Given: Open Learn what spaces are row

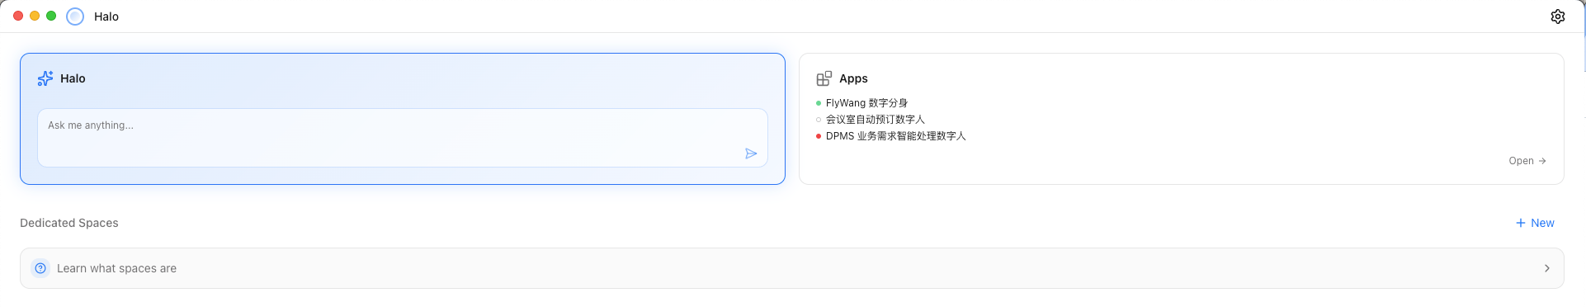Looking at the screenshot, I should click(792, 268).
